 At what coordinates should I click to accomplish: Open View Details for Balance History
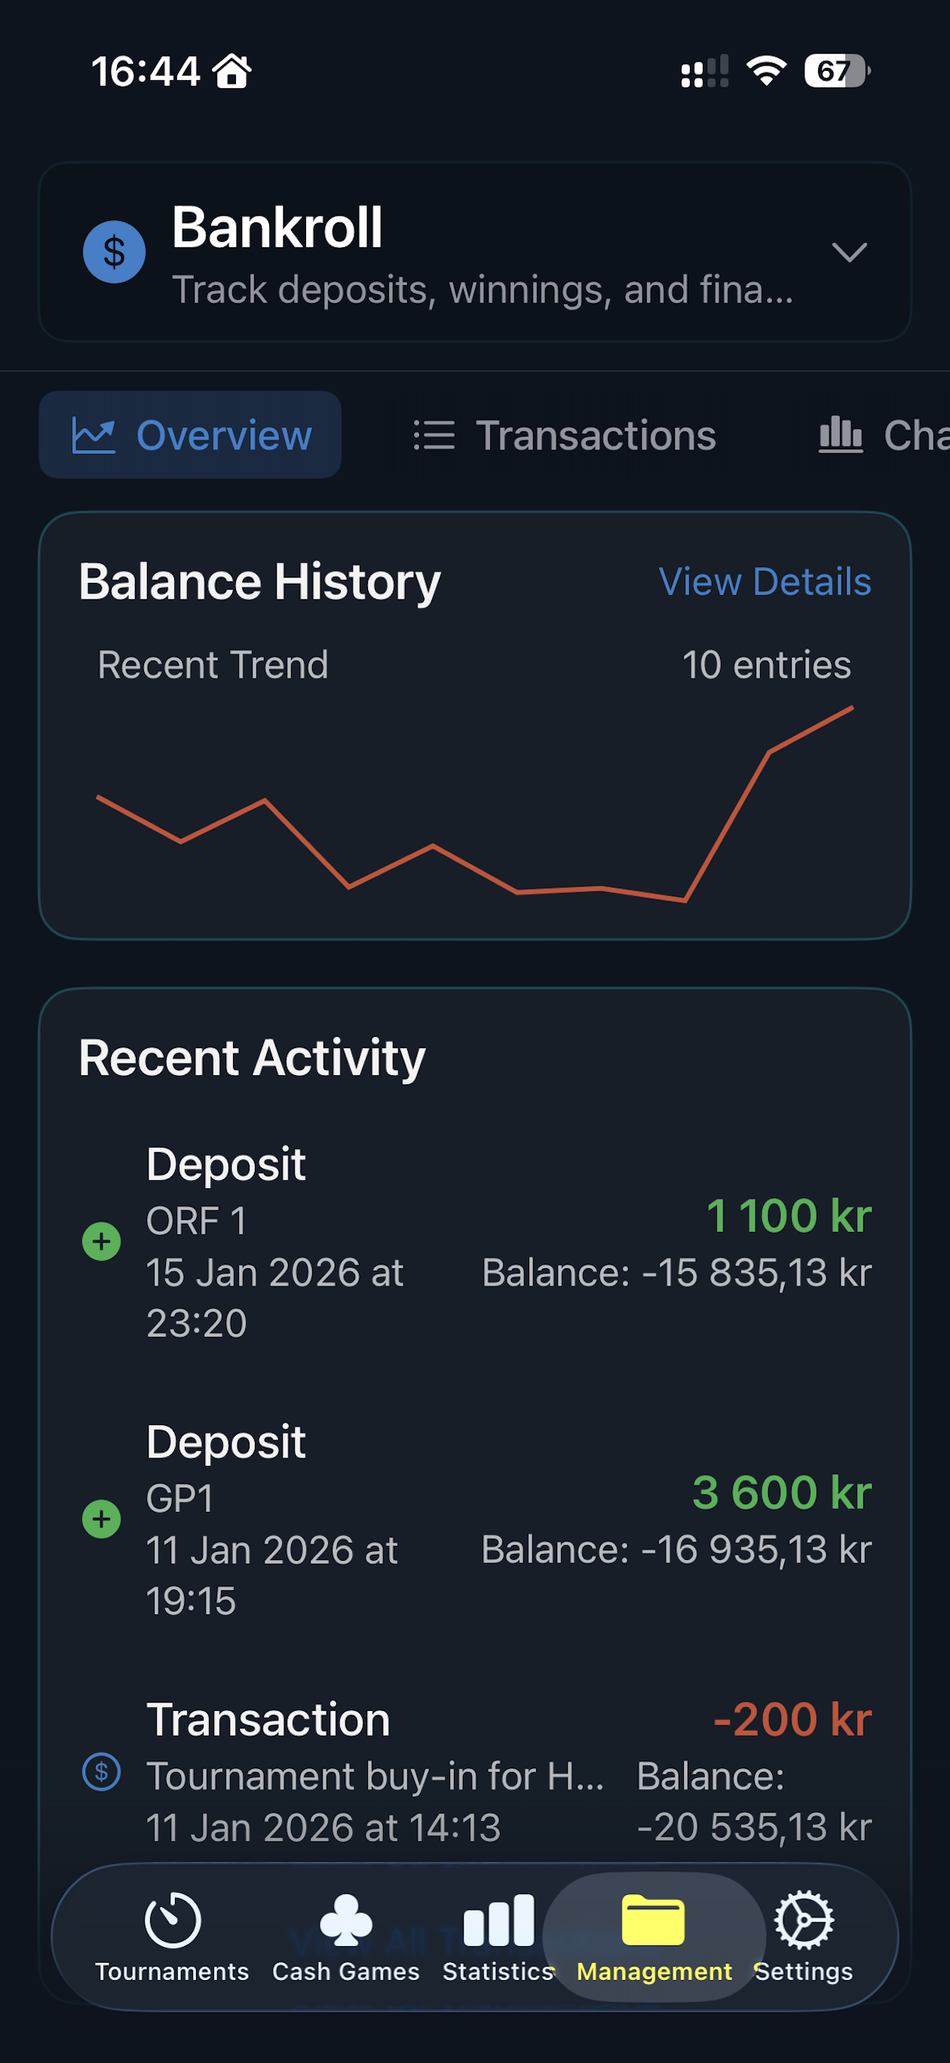pyautogui.click(x=765, y=582)
